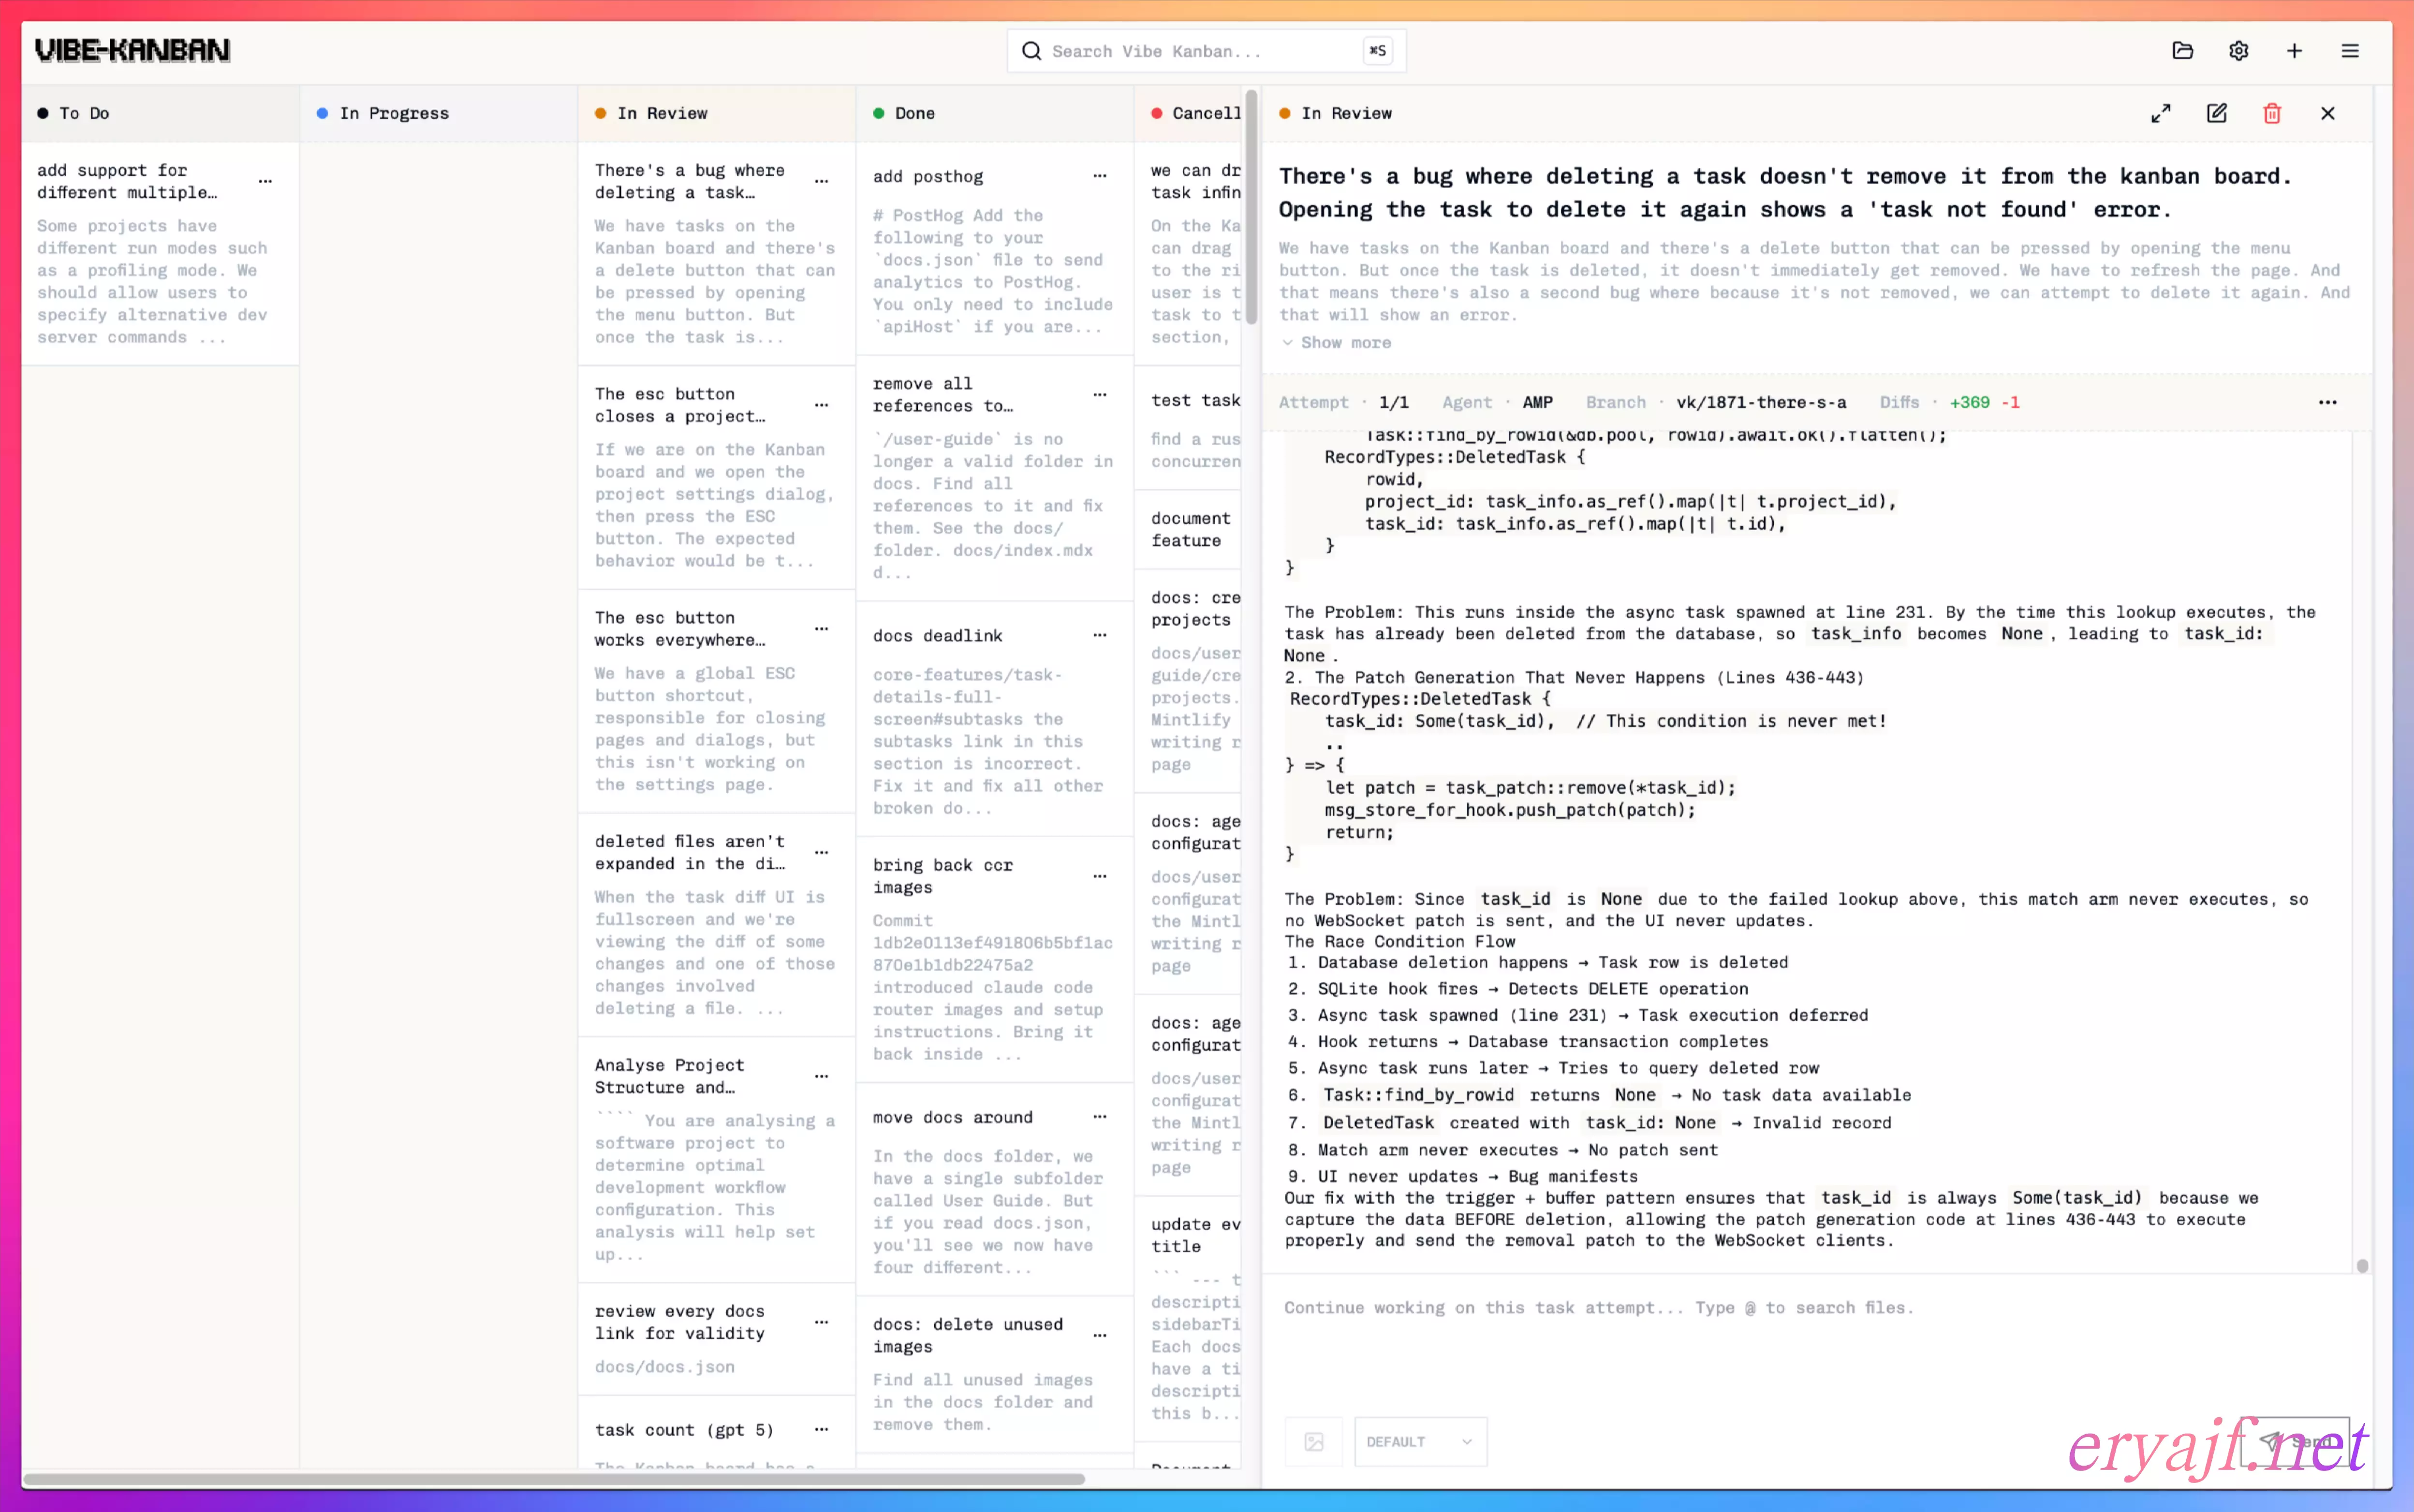2414x1512 pixels.
Task: Open the DEFAULT variant dropdown
Action: point(1420,1442)
